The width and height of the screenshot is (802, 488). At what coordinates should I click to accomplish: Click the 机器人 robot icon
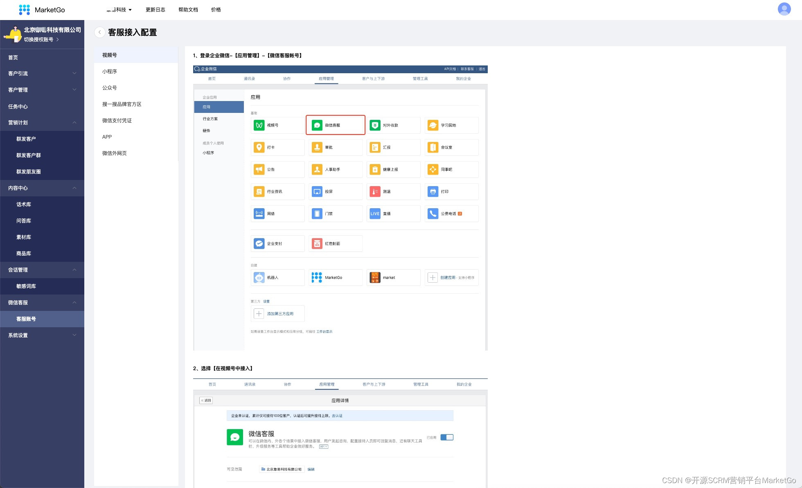[x=259, y=277]
